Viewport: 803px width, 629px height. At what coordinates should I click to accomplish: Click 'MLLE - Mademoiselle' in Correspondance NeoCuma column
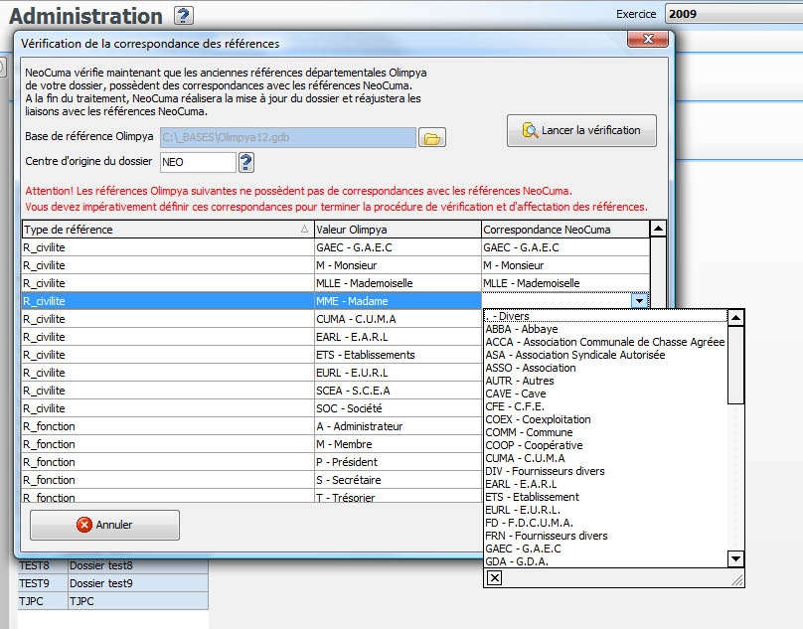(565, 283)
